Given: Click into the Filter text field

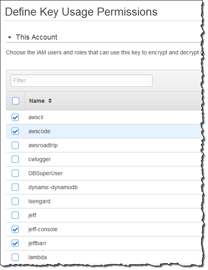Looking at the screenshot, I should (82, 80).
